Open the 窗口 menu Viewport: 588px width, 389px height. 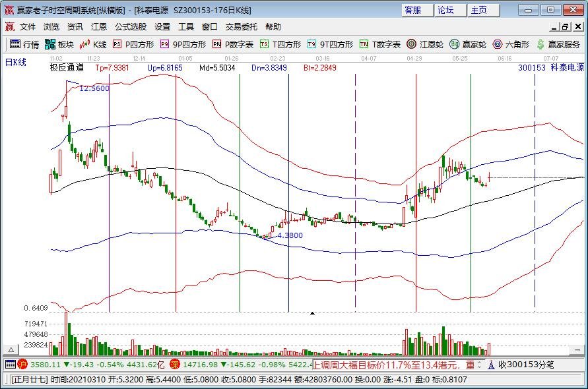(210, 26)
